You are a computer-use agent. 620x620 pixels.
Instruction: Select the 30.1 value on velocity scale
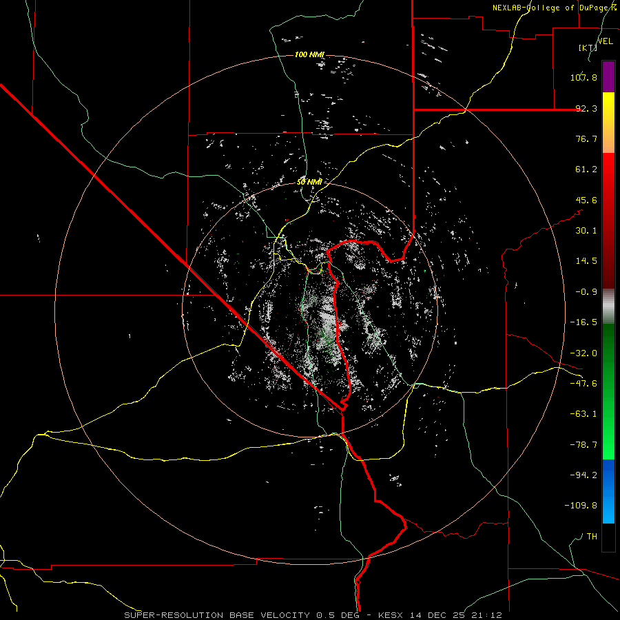point(586,231)
